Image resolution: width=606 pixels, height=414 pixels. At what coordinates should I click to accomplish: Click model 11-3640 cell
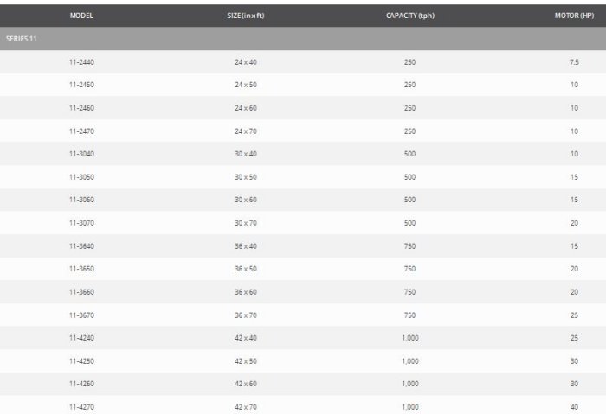81,245
